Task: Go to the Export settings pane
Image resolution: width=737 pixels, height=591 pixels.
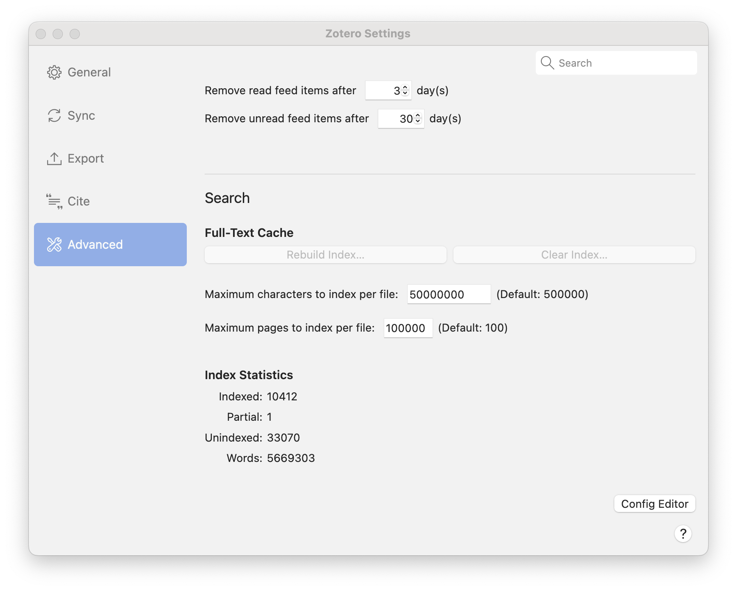Action: click(x=110, y=158)
